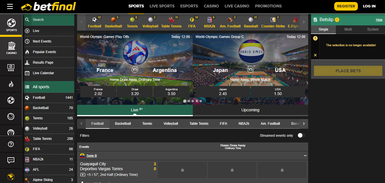Open the hamburger menu icon
This screenshot has width=385, height=183.
pos(10,6)
